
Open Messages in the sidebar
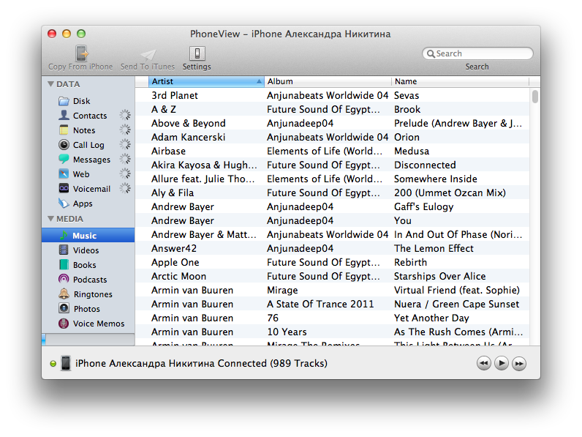91,160
